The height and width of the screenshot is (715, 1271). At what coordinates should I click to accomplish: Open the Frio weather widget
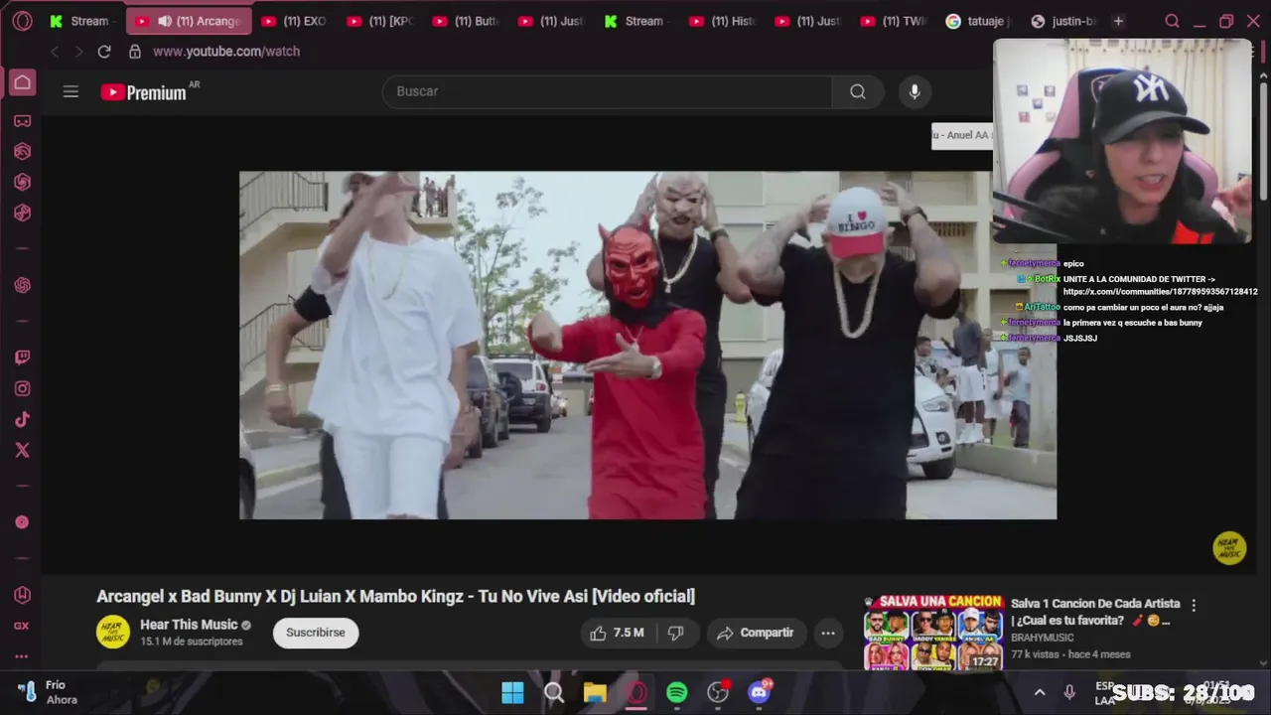tap(48, 692)
